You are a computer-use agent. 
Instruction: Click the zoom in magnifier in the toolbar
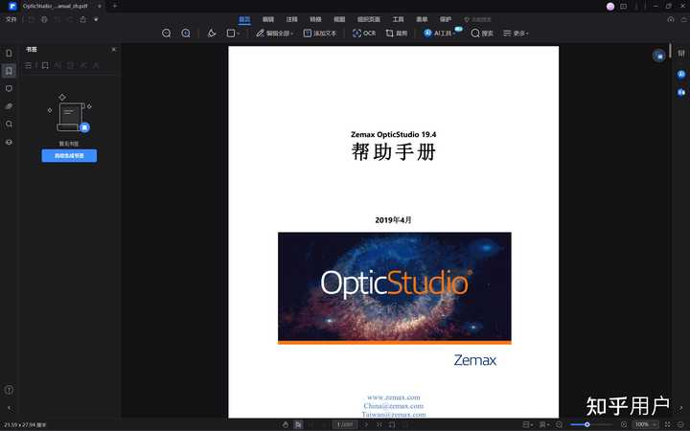point(186,33)
